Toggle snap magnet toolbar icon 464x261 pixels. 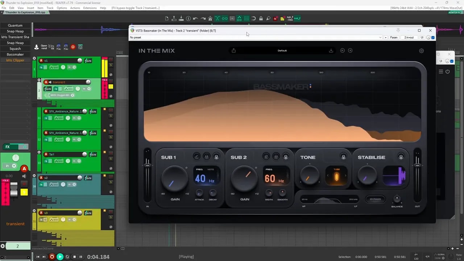pos(253,18)
